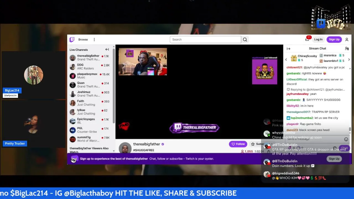Click plaqueboymax's avatar icon

[72, 76]
